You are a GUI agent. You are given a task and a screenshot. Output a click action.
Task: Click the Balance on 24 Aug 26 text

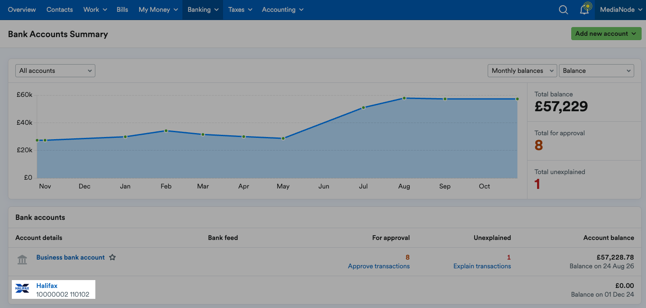pyautogui.click(x=602, y=266)
